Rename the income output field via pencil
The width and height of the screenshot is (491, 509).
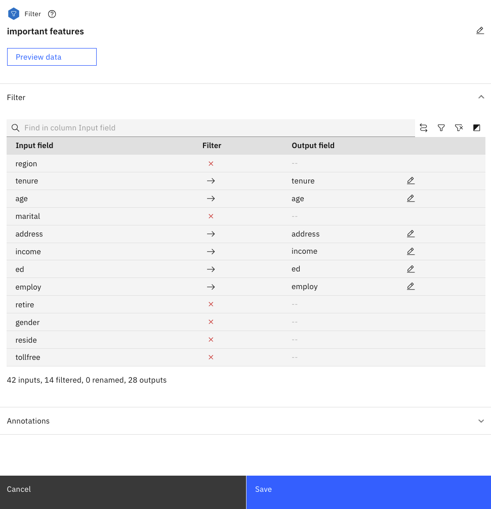(x=411, y=251)
